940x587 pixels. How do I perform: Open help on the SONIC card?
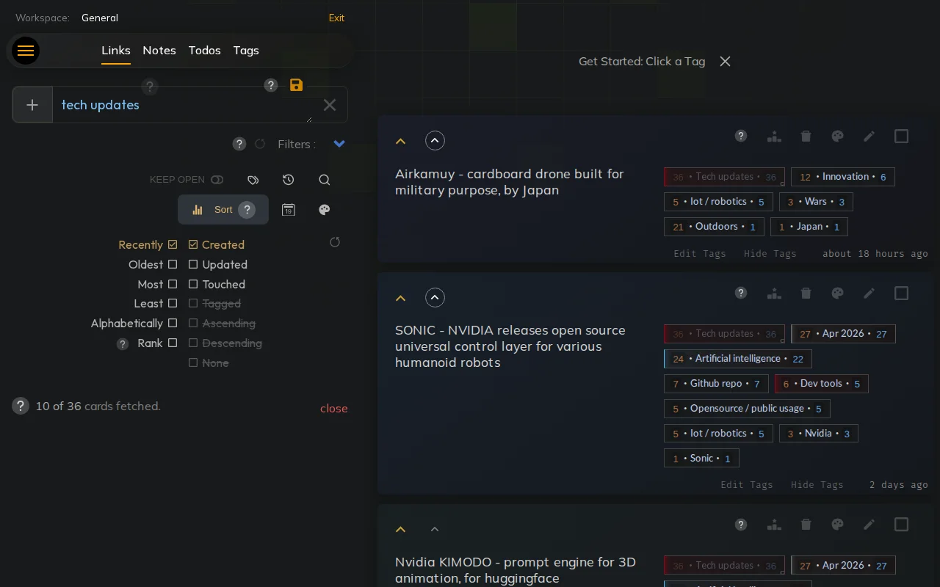(741, 293)
